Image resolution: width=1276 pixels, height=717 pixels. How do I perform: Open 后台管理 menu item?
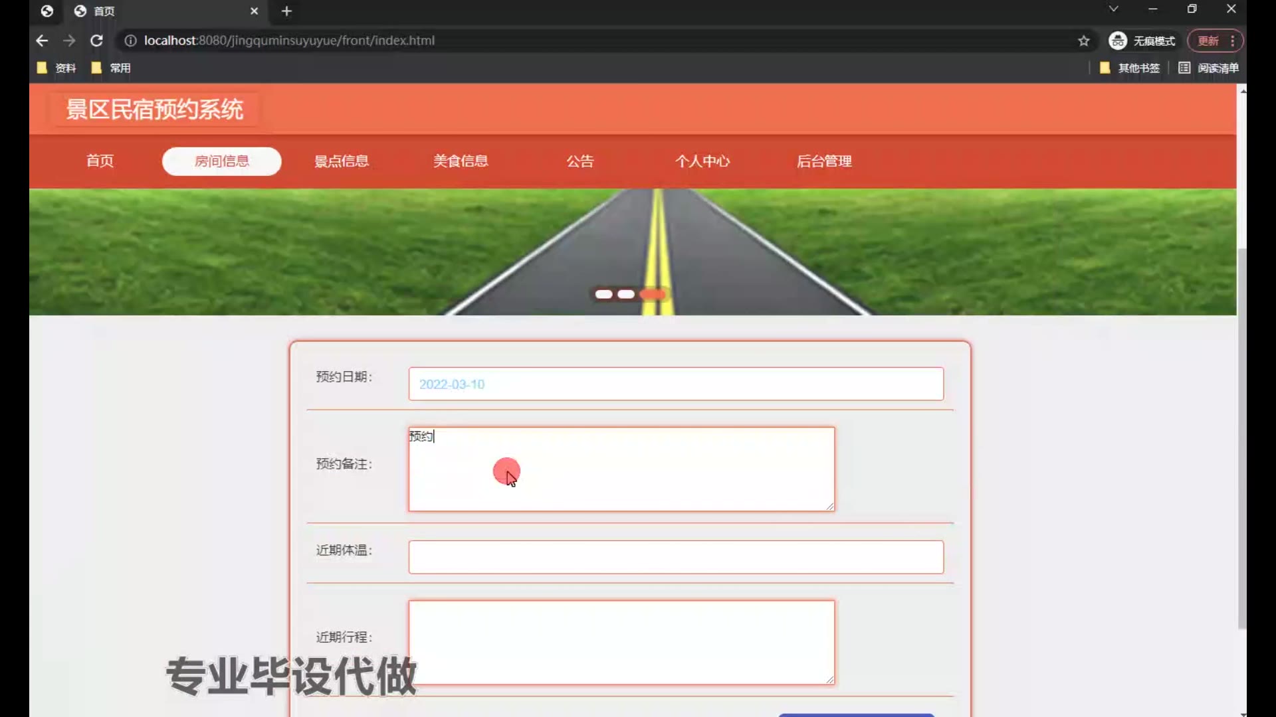pyautogui.click(x=824, y=161)
